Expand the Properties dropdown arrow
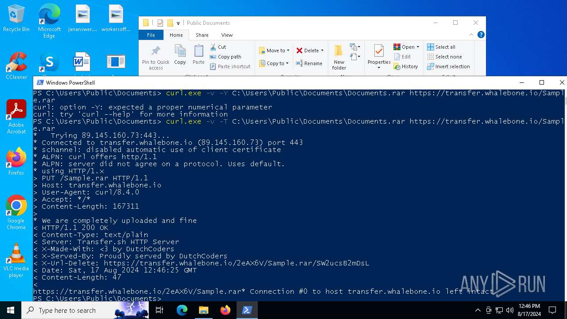 point(379,68)
